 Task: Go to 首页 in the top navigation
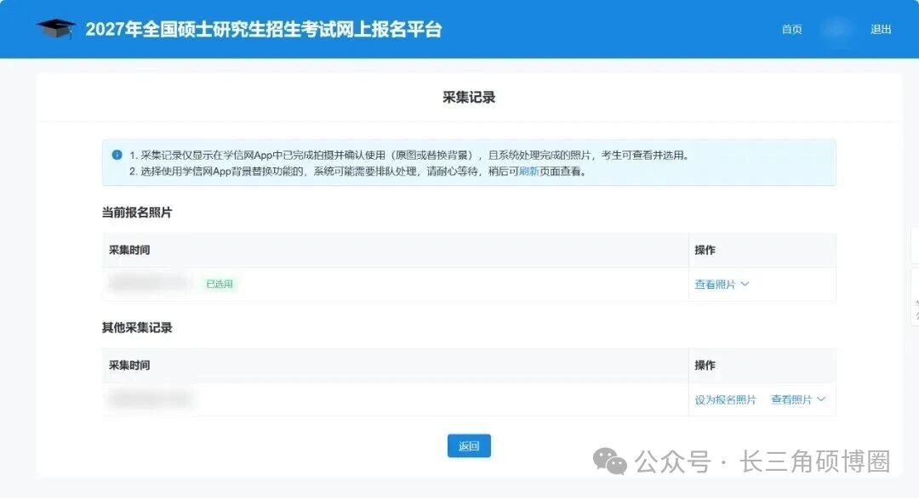click(792, 29)
